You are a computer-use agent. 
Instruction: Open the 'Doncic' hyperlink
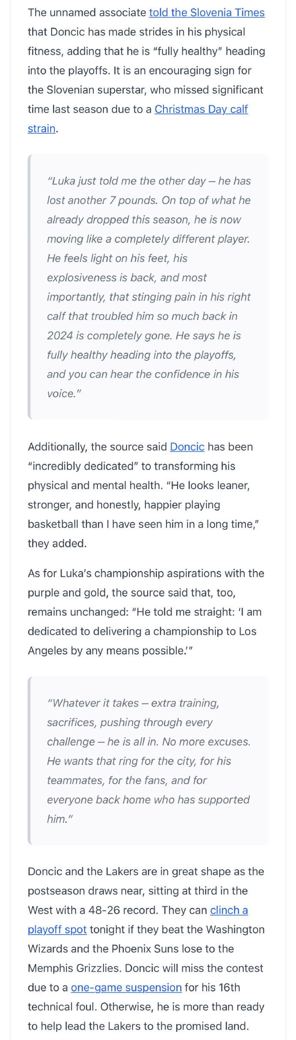(187, 447)
